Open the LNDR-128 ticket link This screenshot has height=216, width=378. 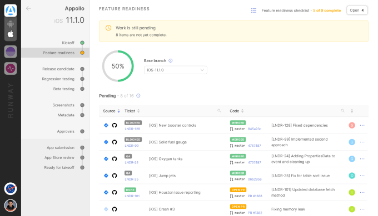coord(132,129)
